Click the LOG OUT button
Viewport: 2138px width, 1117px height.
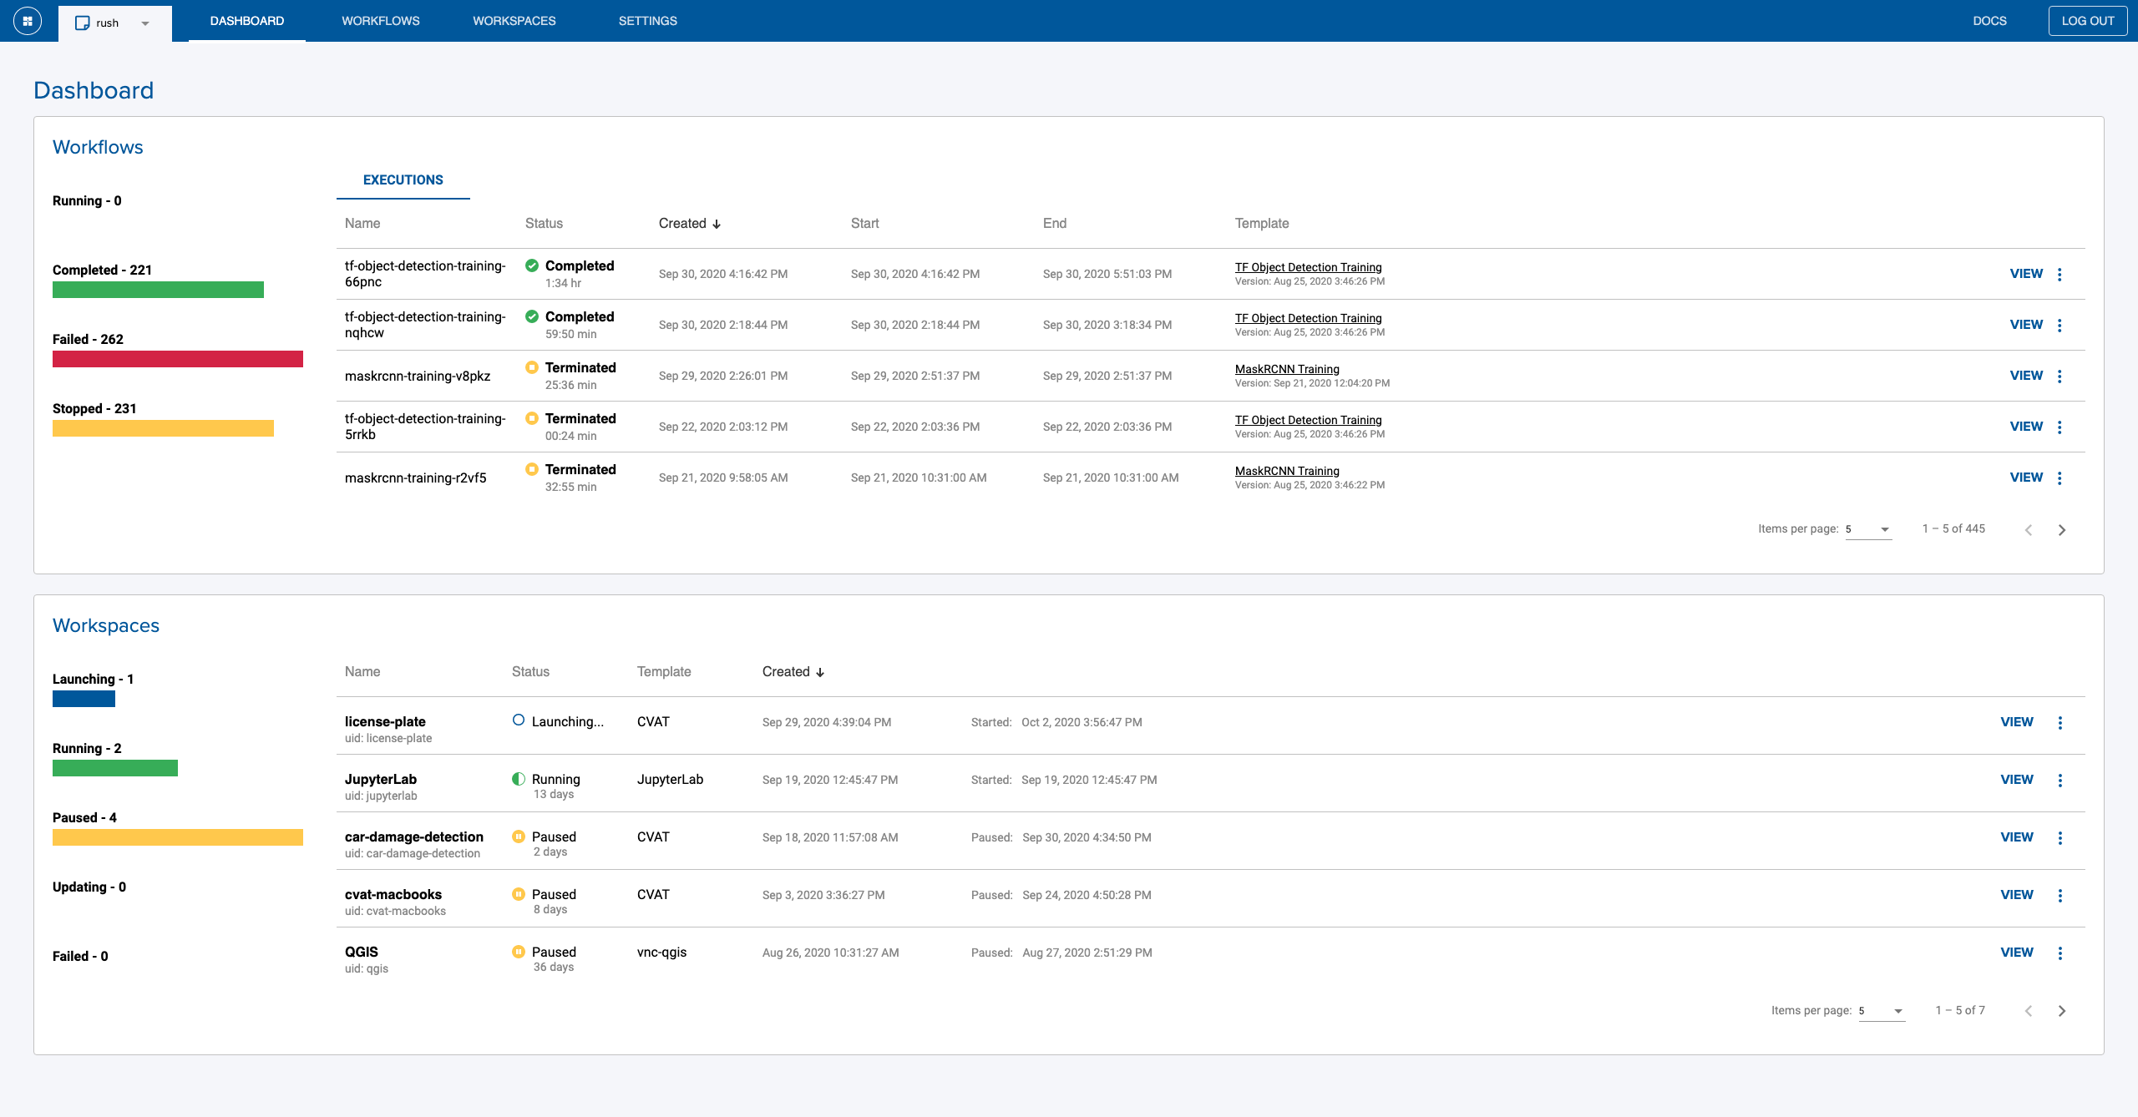2087,21
